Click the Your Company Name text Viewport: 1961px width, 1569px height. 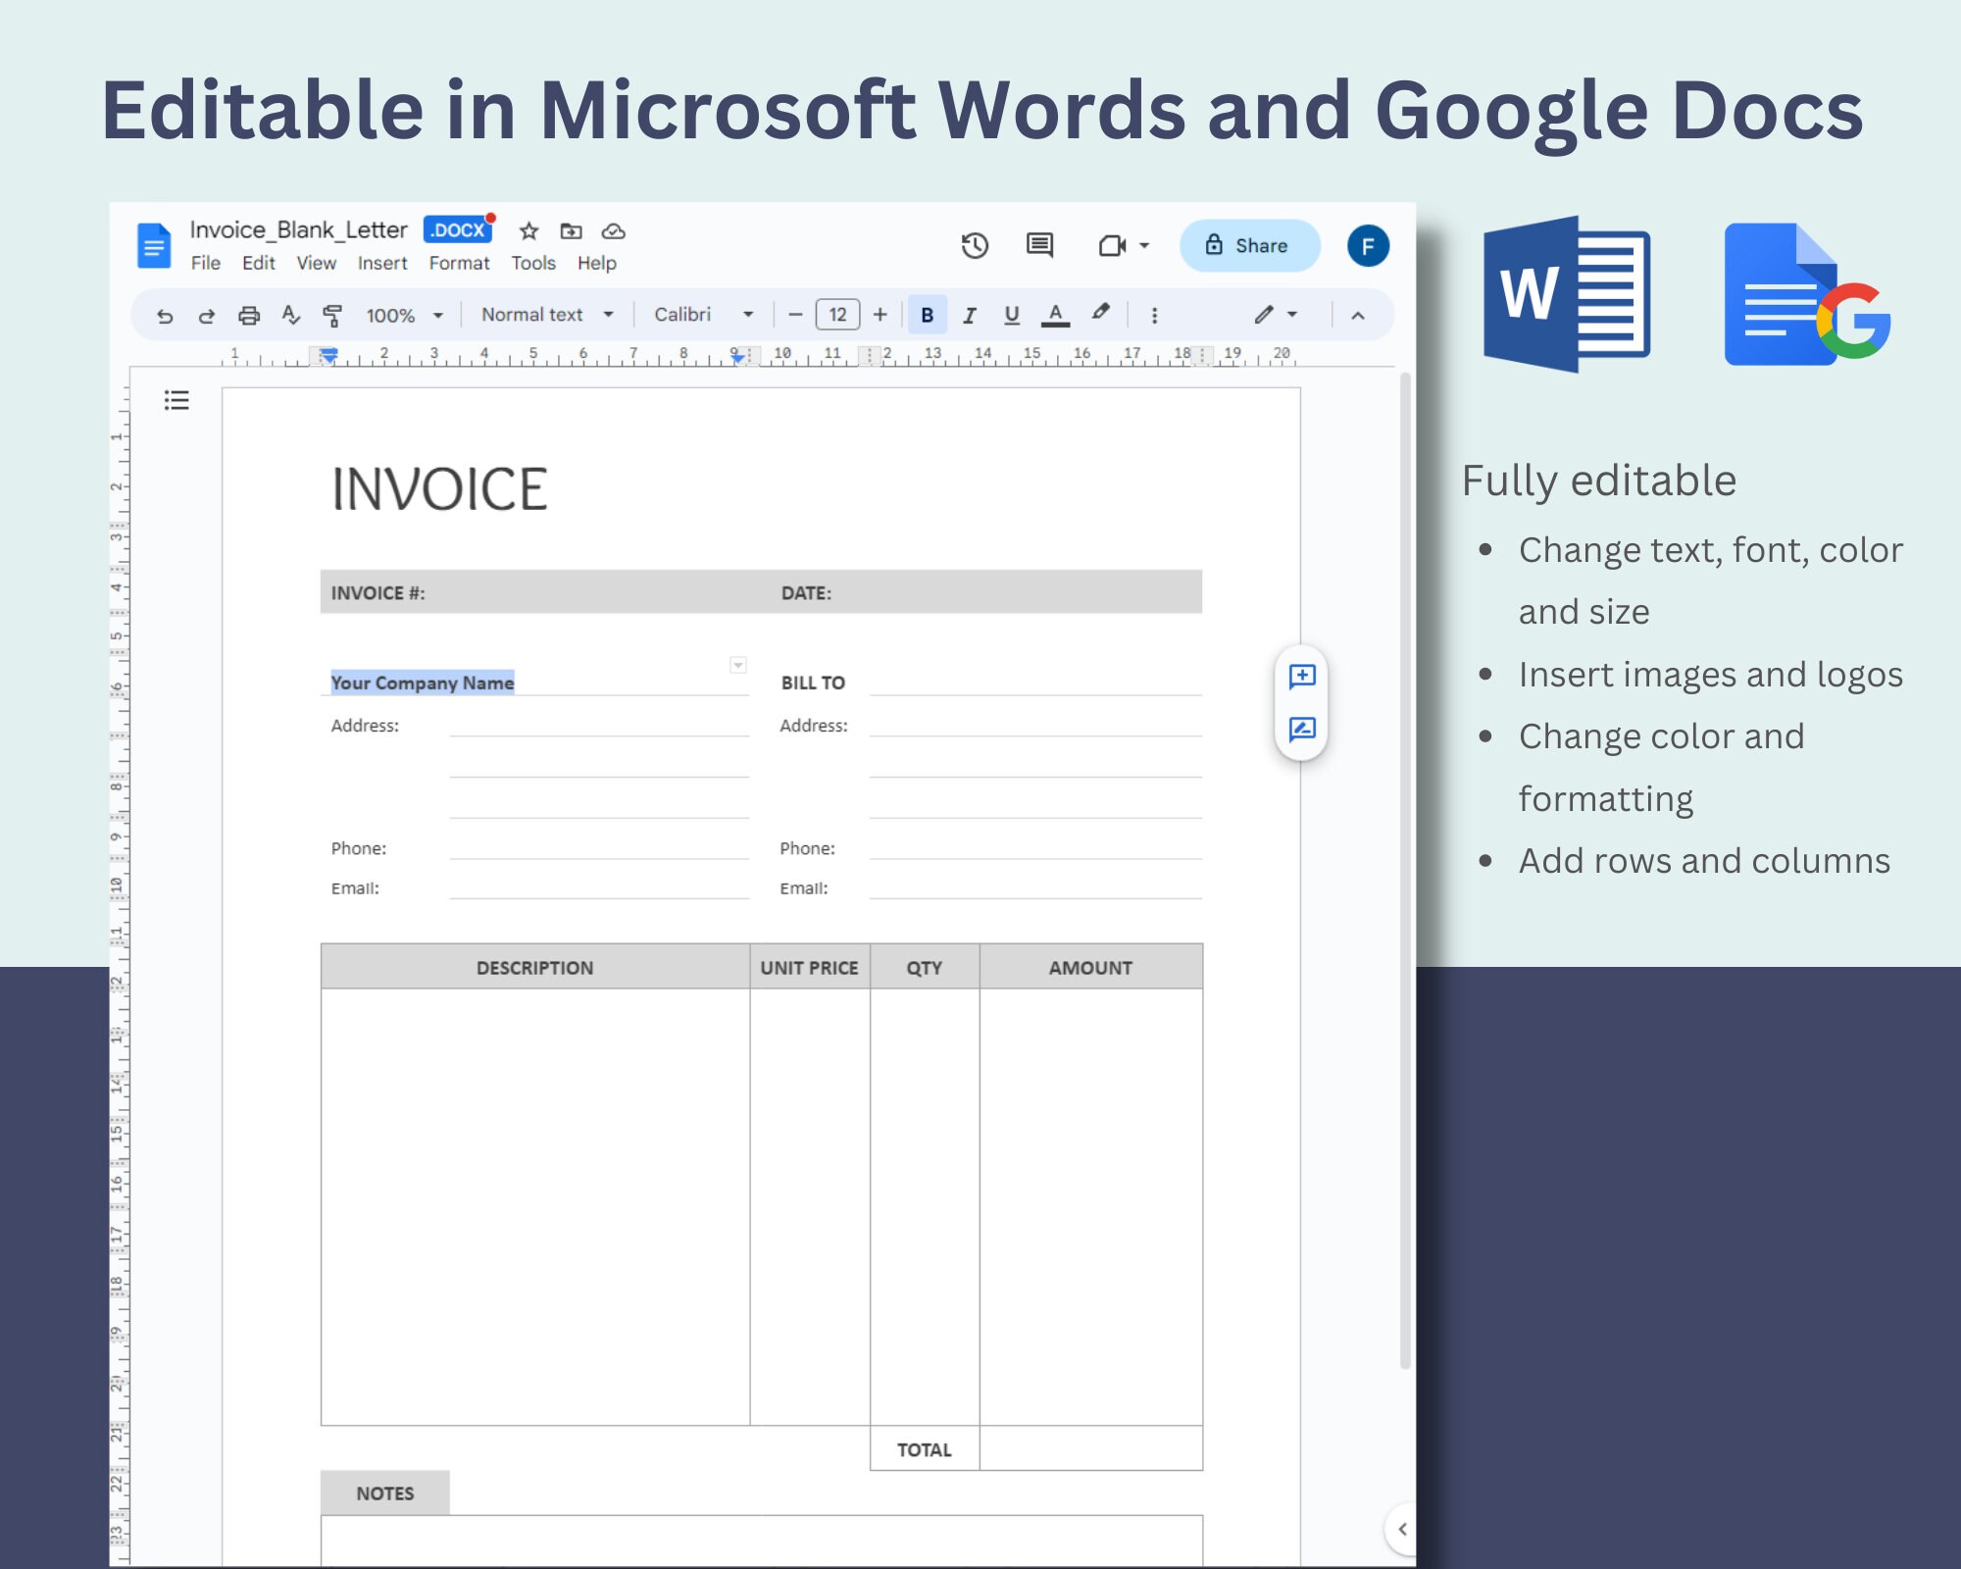click(x=423, y=683)
